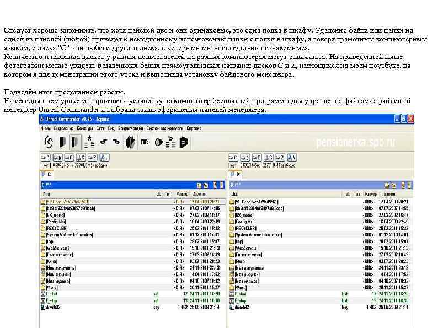Sort left panel by Тип column header

click(168, 194)
